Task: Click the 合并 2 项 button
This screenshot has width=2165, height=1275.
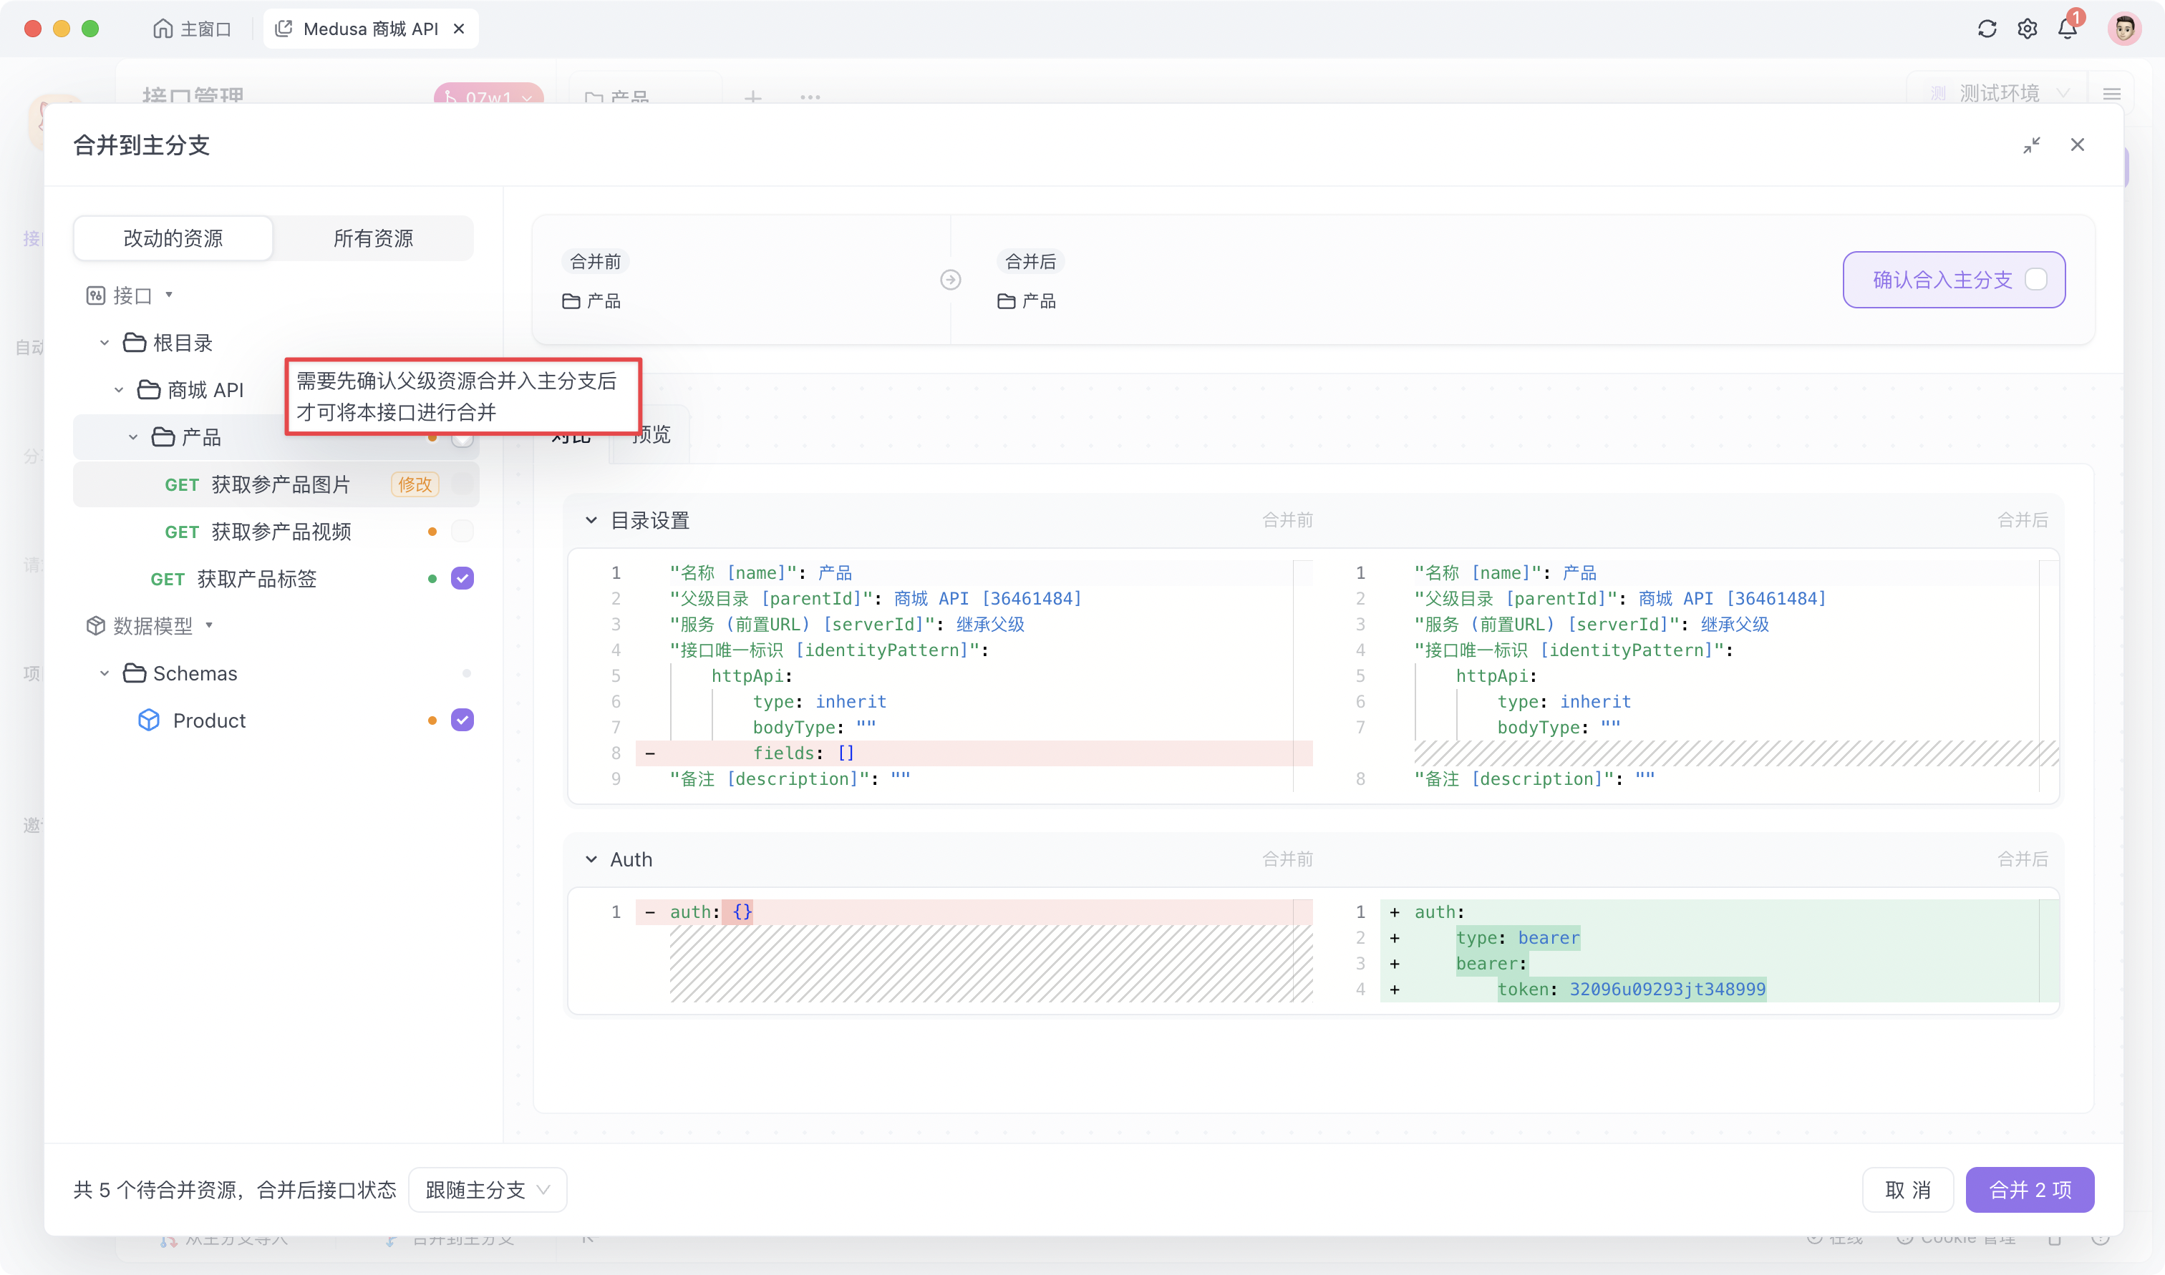Action: click(x=2030, y=1189)
